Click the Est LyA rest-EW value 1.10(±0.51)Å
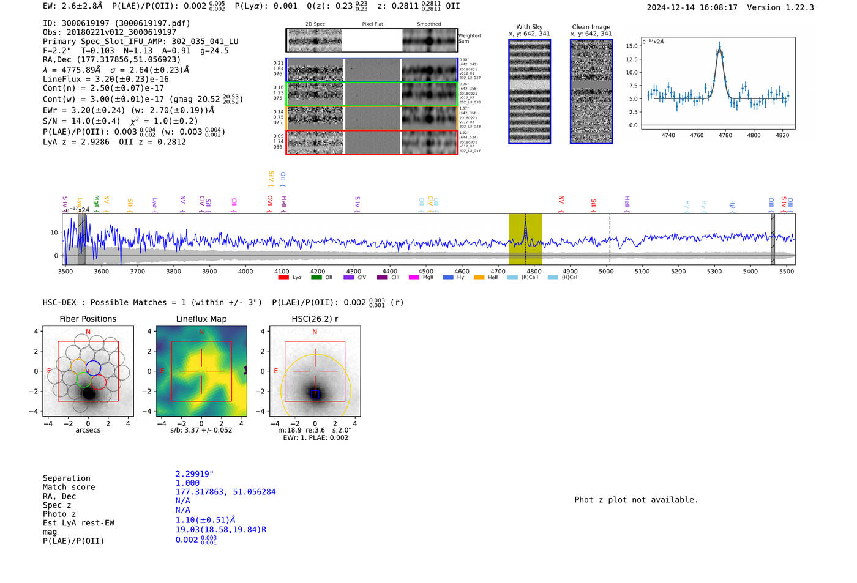857x583 pixels. point(206,520)
